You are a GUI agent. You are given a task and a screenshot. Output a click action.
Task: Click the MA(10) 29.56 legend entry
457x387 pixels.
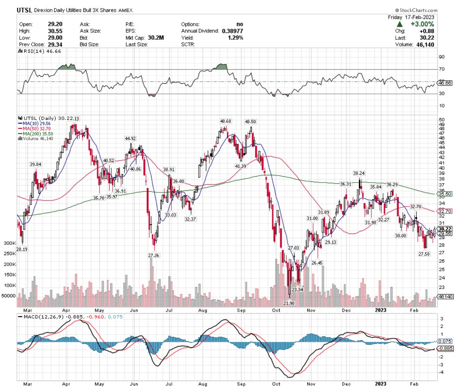(x=34, y=124)
